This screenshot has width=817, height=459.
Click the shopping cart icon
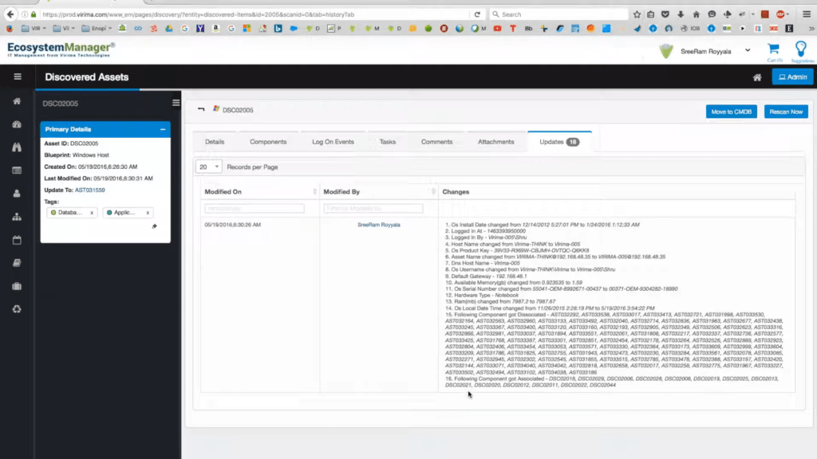coord(772,49)
